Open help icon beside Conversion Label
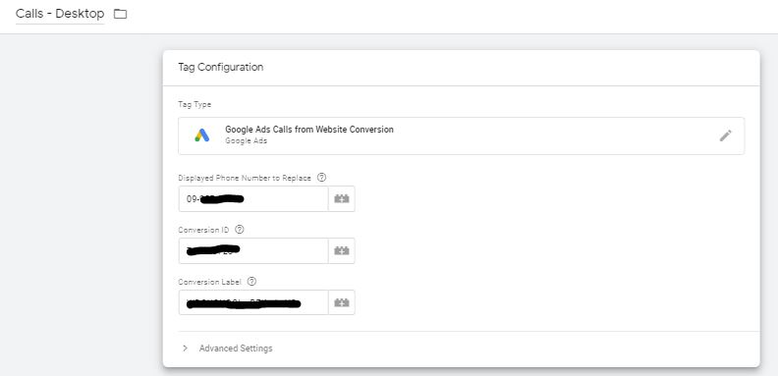The width and height of the screenshot is (778, 376). (251, 281)
